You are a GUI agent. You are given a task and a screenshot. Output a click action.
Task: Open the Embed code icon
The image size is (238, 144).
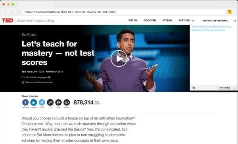67,102
